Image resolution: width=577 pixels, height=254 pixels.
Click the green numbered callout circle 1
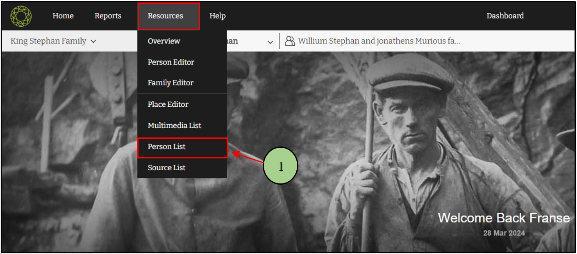tap(281, 166)
